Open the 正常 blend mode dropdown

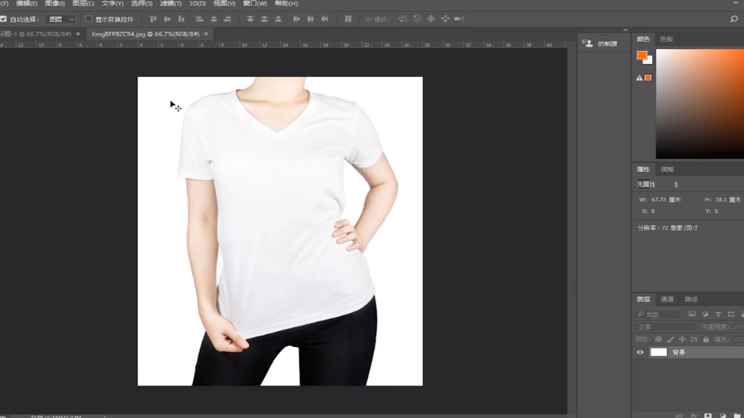pyautogui.click(x=665, y=327)
